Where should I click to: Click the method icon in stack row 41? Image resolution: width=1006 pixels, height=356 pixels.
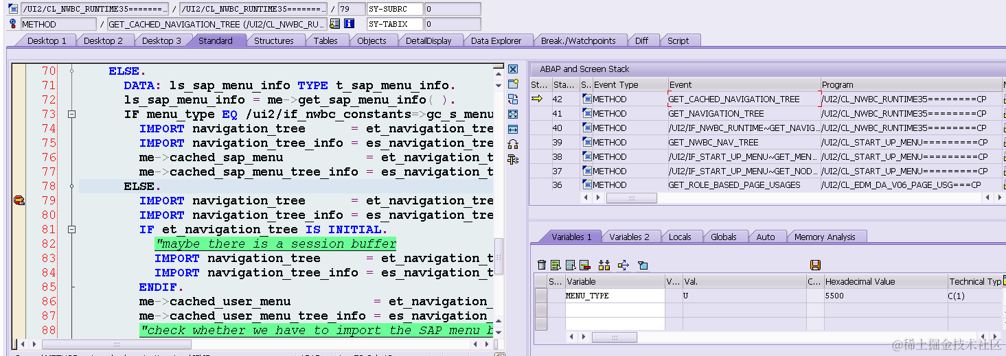[x=587, y=114]
